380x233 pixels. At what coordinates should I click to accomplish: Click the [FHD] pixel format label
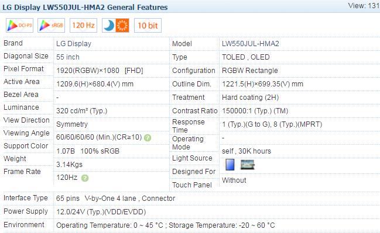pos(133,71)
